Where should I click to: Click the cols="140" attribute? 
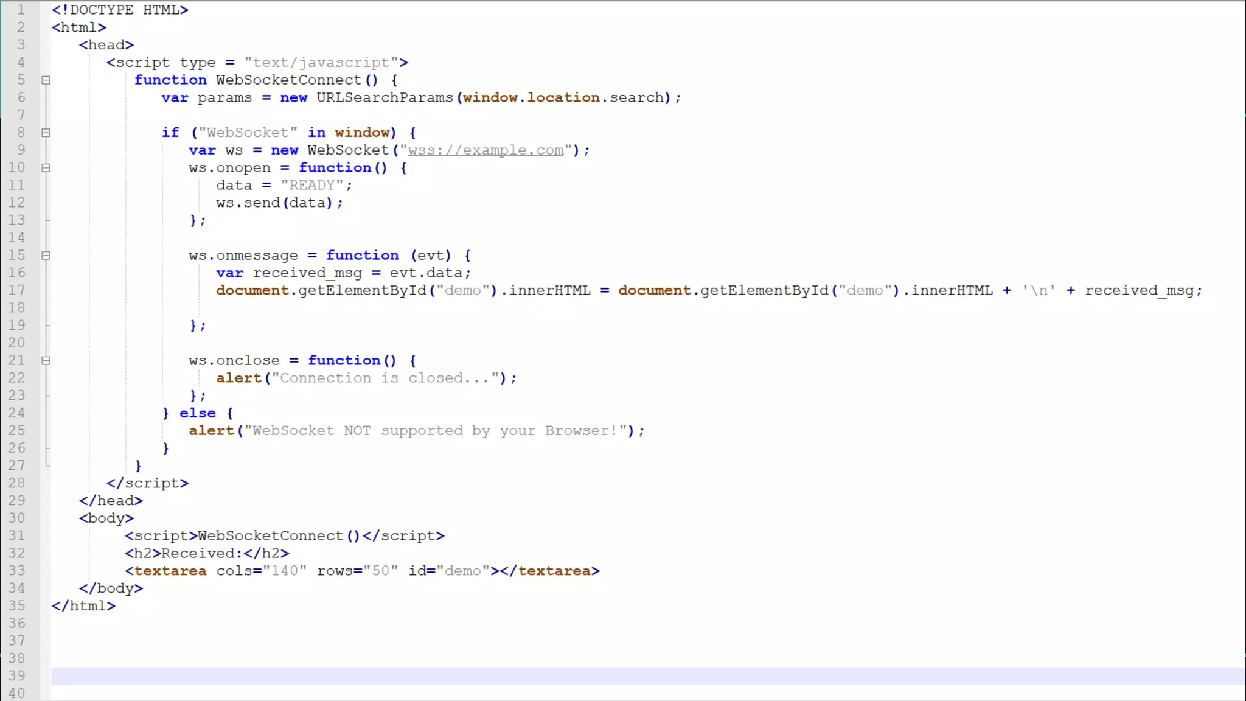(262, 571)
